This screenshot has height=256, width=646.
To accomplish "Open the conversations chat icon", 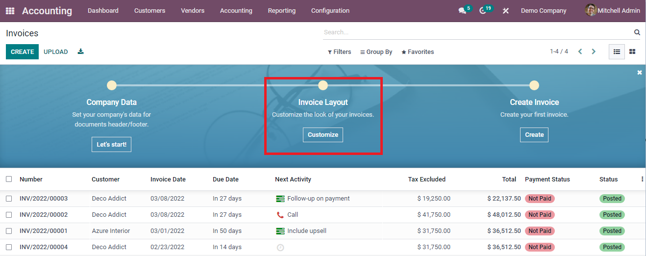I will tap(462, 11).
